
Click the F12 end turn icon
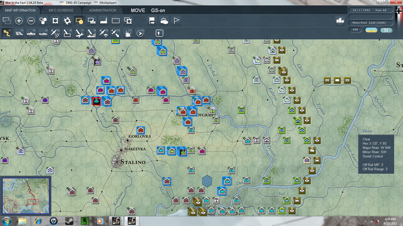click(x=140, y=33)
